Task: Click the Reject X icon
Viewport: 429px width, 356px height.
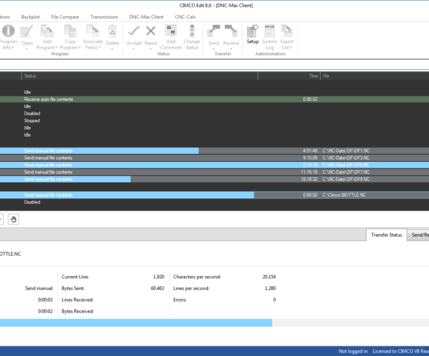Action: [x=151, y=31]
